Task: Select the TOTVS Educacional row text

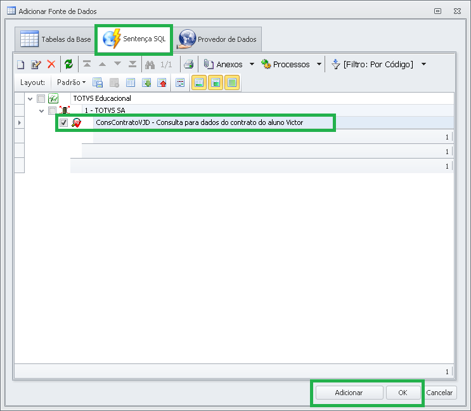Action: click(102, 98)
